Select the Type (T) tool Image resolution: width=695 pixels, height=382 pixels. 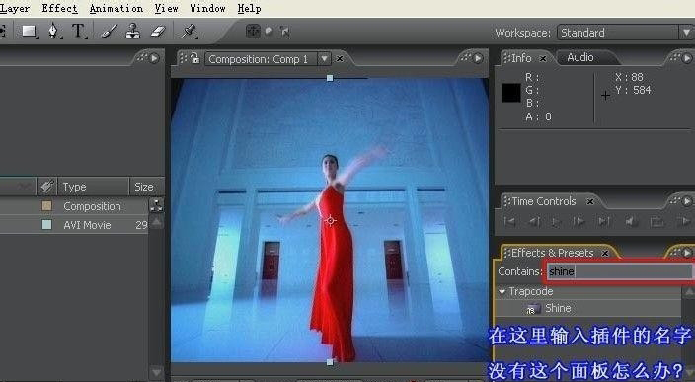78,31
